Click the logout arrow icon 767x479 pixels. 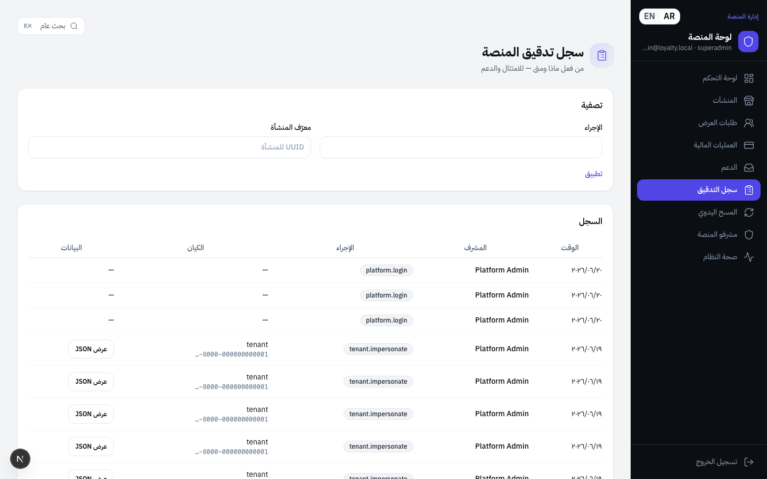tap(749, 462)
